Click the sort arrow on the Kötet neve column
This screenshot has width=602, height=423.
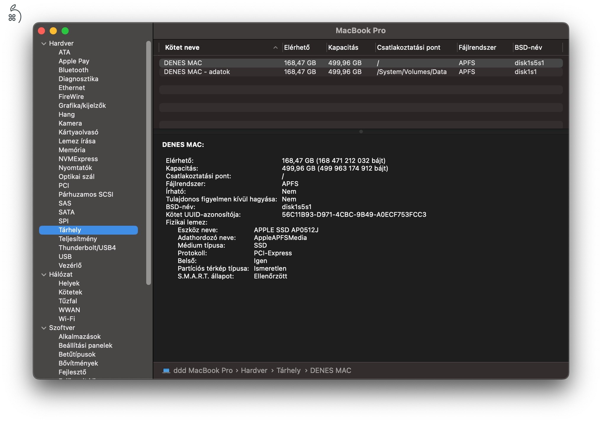point(275,47)
